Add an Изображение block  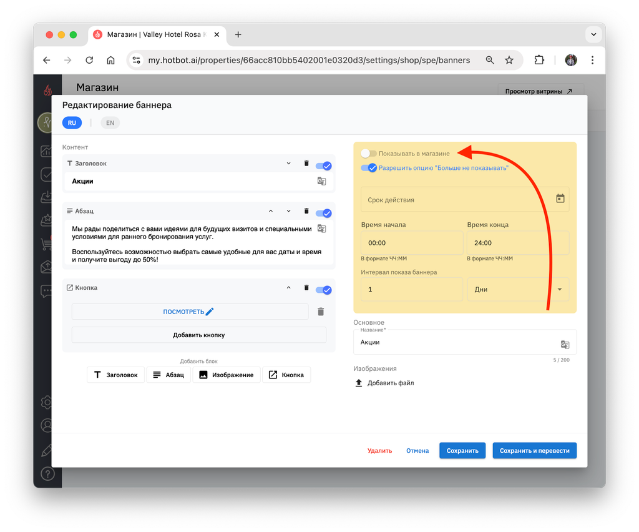(226, 375)
